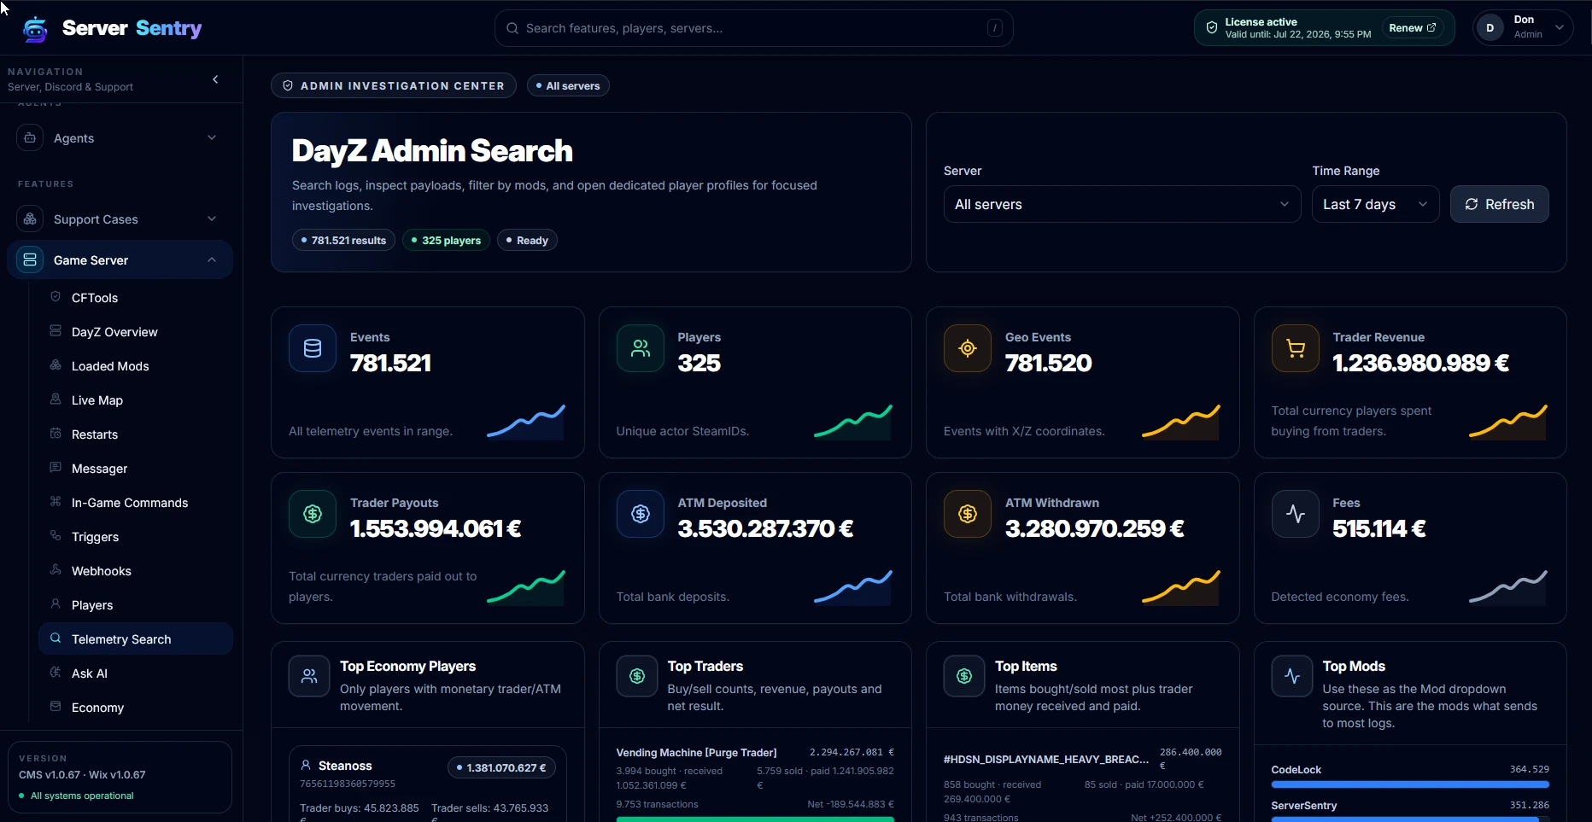This screenshot has width=1592, height=822.
Task: Collapse the Game Server section chevron
Action: pyautogui.click(x=212, y=259)
